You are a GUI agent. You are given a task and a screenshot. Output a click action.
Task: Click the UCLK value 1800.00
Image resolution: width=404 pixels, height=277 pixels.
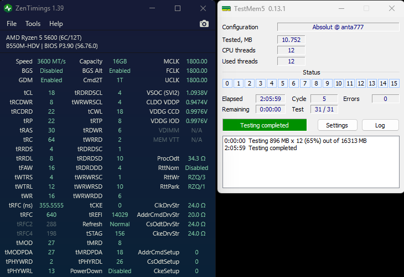tap(196, 80)
